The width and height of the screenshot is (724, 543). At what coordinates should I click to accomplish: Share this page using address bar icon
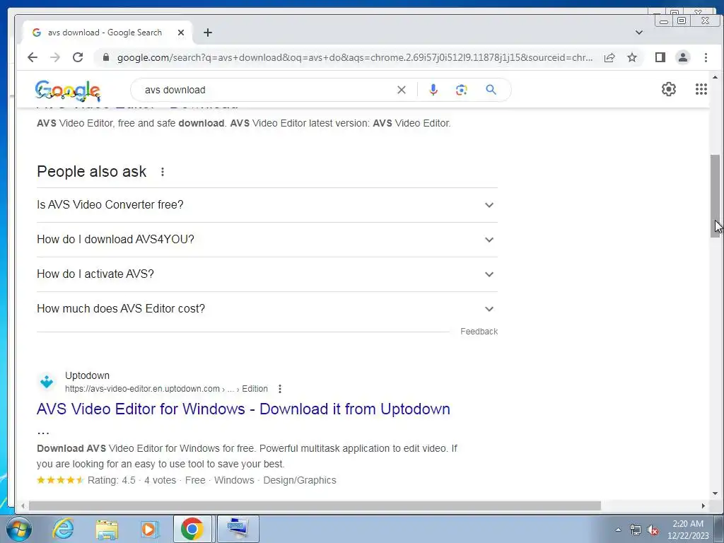(x=609, y=57)
